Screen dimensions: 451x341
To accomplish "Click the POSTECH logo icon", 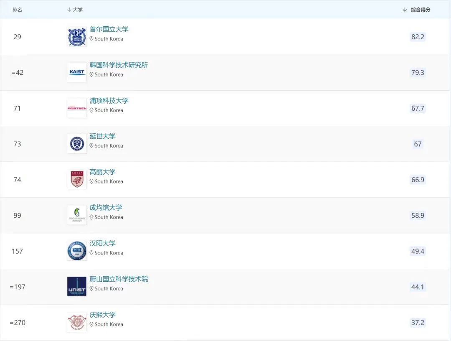I will pyautogui.click(x=77, y=108).
